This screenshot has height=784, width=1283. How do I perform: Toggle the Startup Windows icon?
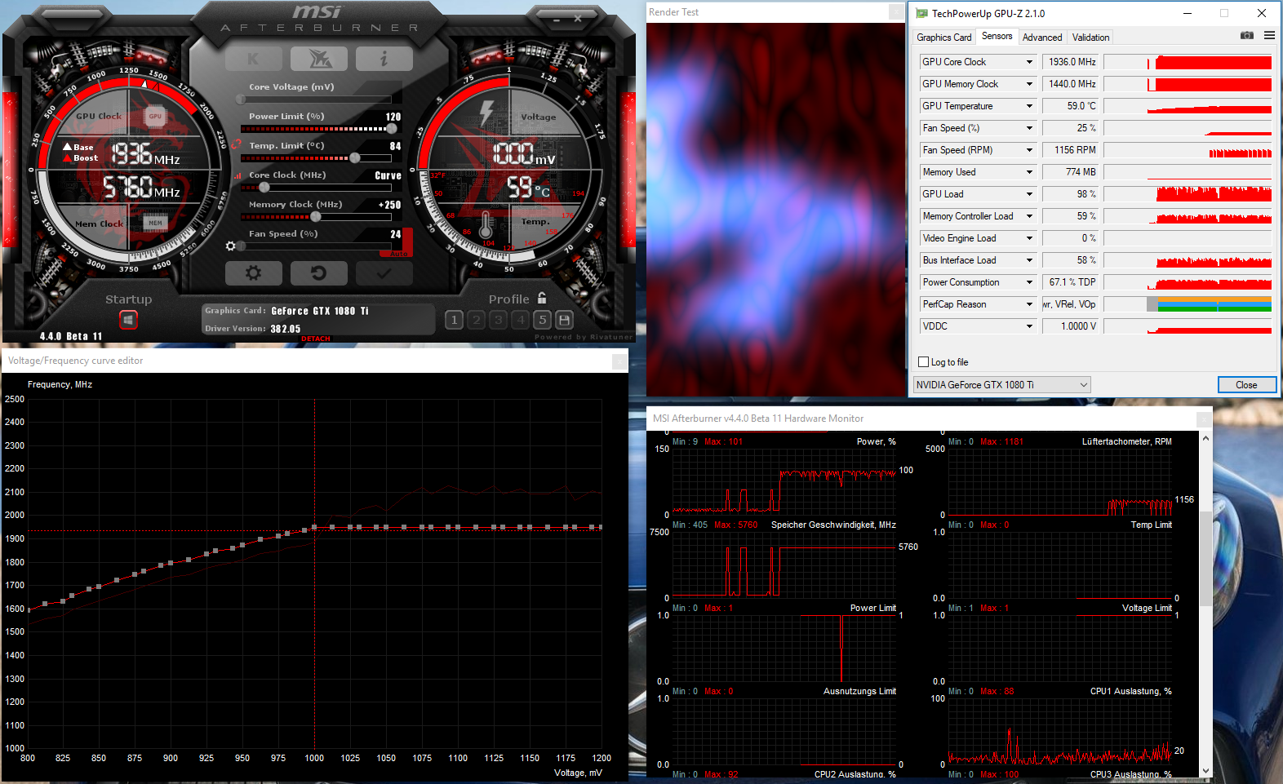[x=128, y=320]
